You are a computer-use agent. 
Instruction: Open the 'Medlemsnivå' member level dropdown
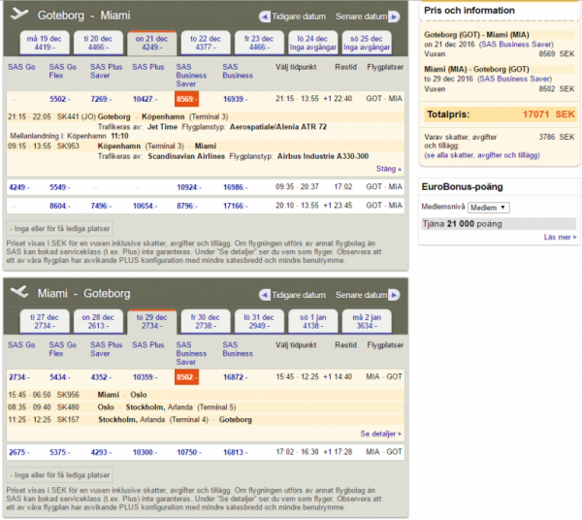[489, 208]
